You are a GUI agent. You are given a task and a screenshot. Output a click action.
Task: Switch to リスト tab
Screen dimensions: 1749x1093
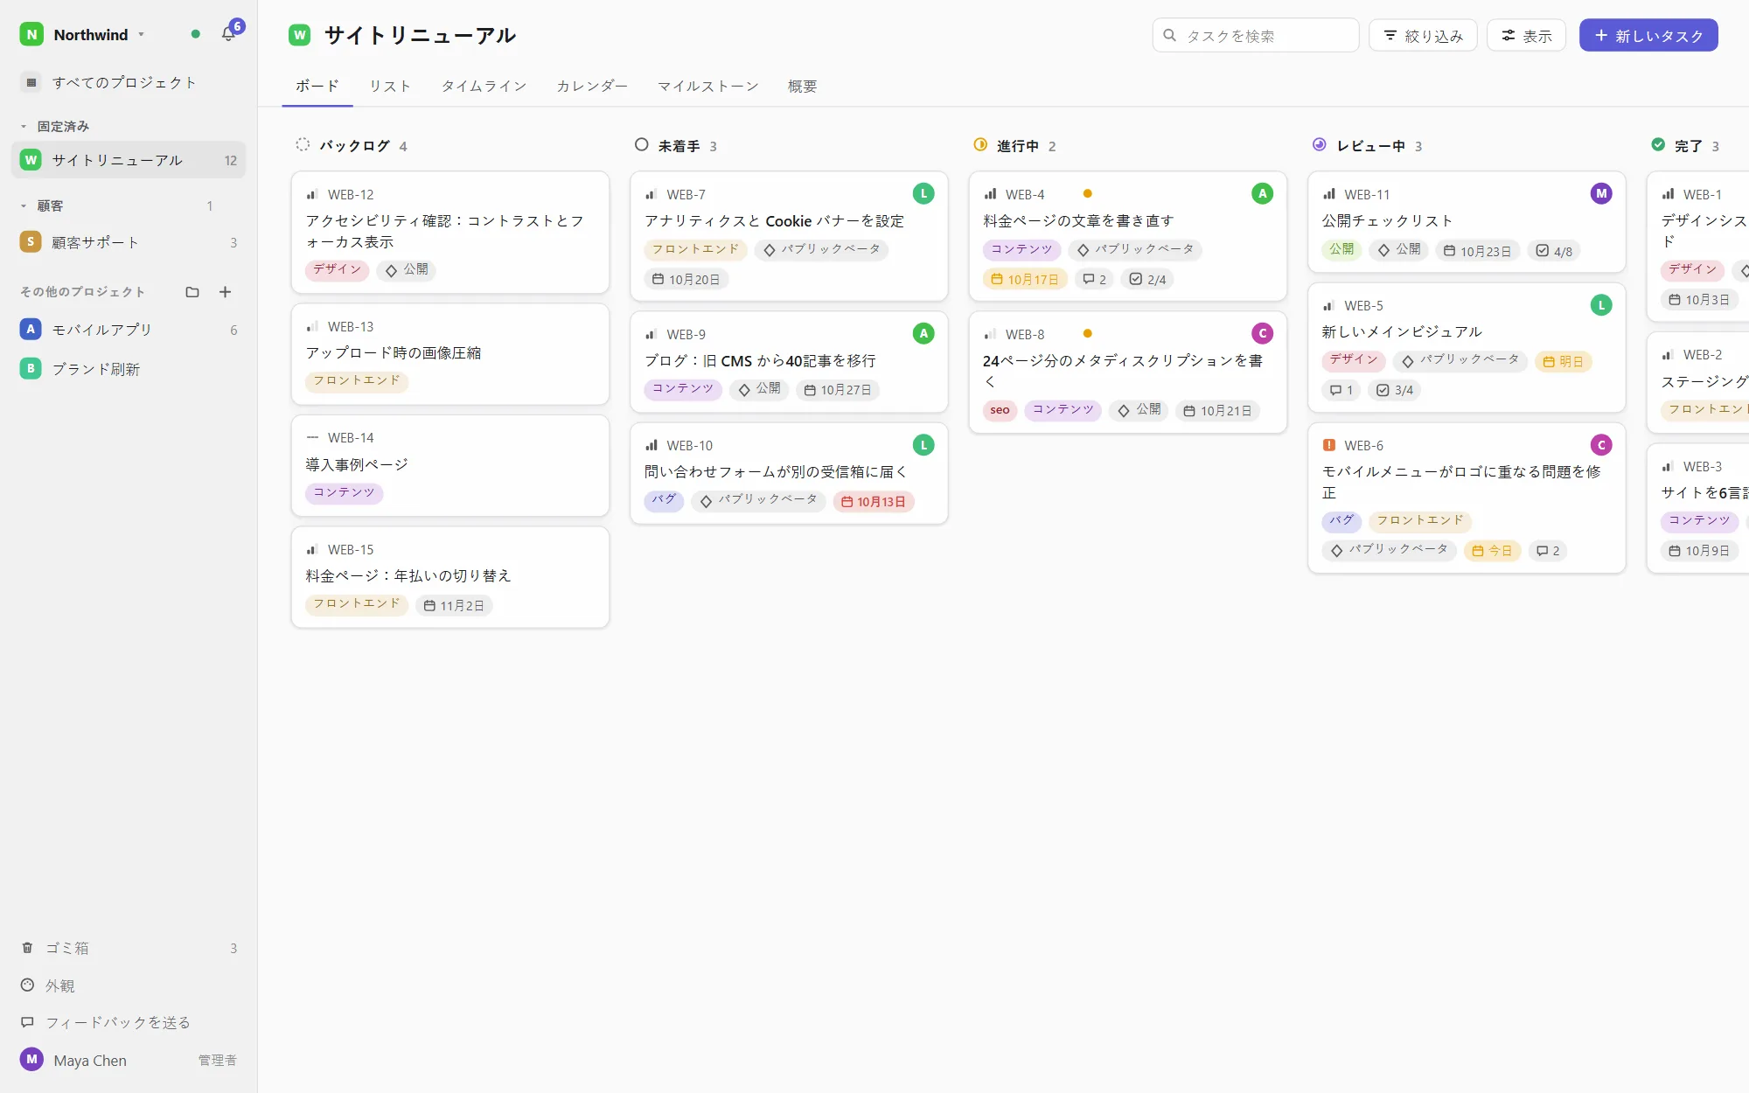click(390, 86)
